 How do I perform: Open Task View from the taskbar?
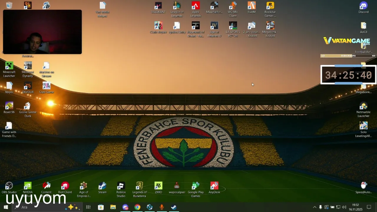tap(88, 207)
